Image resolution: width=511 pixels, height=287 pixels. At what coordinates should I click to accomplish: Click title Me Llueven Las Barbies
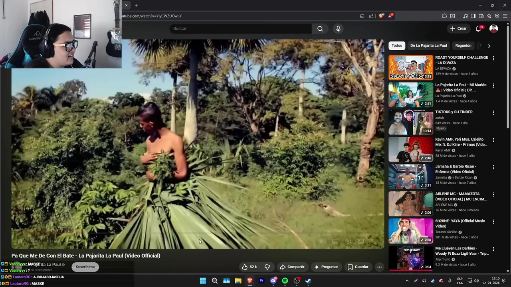462,251
